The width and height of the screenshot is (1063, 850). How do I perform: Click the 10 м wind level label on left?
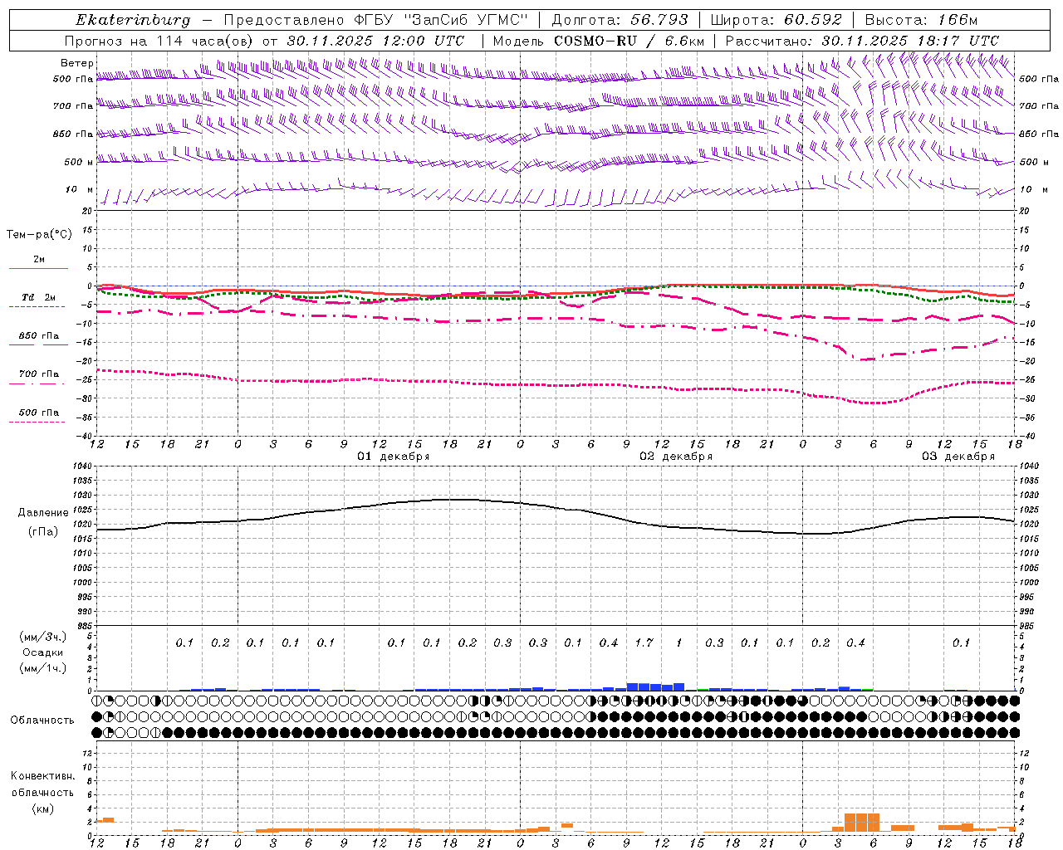(81, 190)
